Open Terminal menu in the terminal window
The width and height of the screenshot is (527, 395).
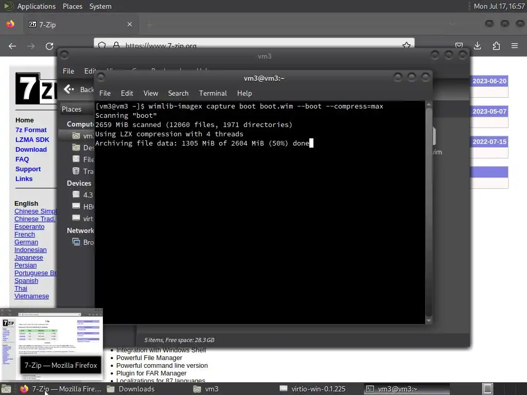pos(213,93)
